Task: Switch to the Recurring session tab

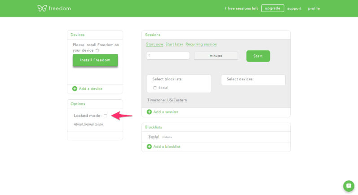Action: pos(201,44)
